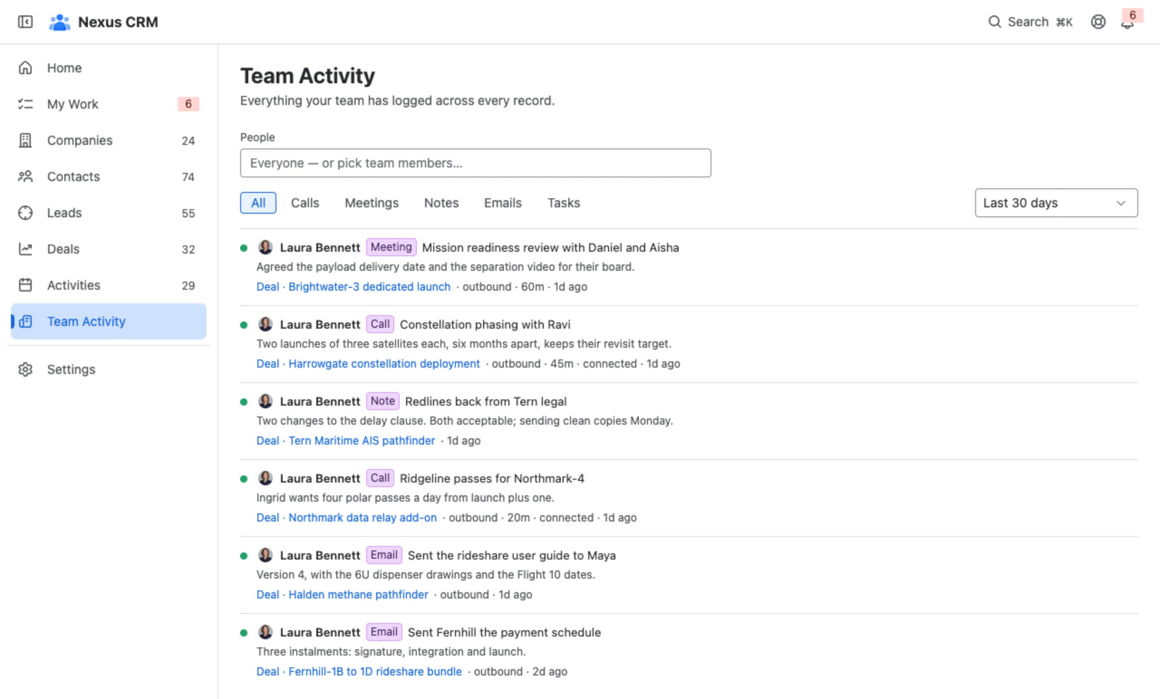1160x699 pixels.
Task: Click Redlines back from Tern legal title
Action: coord(485,401)
